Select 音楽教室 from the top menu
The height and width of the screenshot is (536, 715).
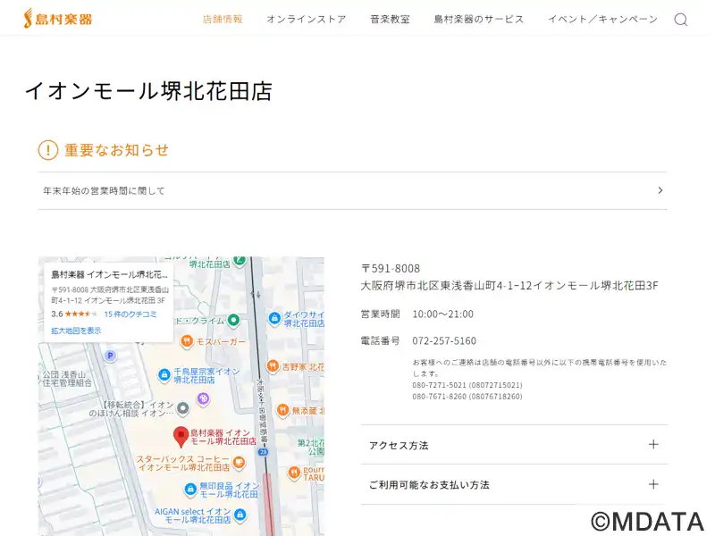pyautogui.click(x=390, y=20)
